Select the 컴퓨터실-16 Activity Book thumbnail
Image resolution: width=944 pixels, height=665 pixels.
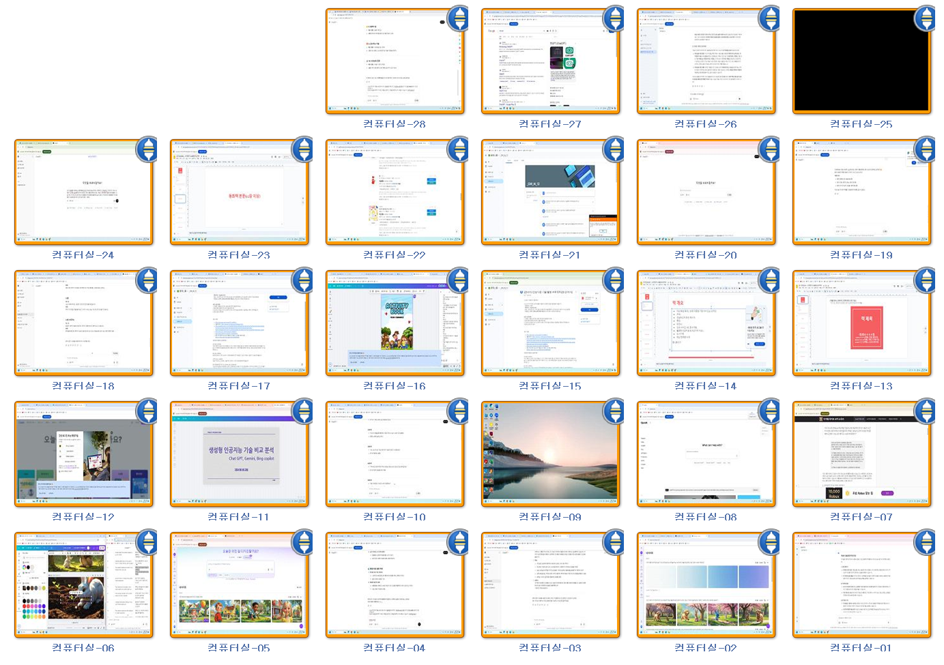395,323
